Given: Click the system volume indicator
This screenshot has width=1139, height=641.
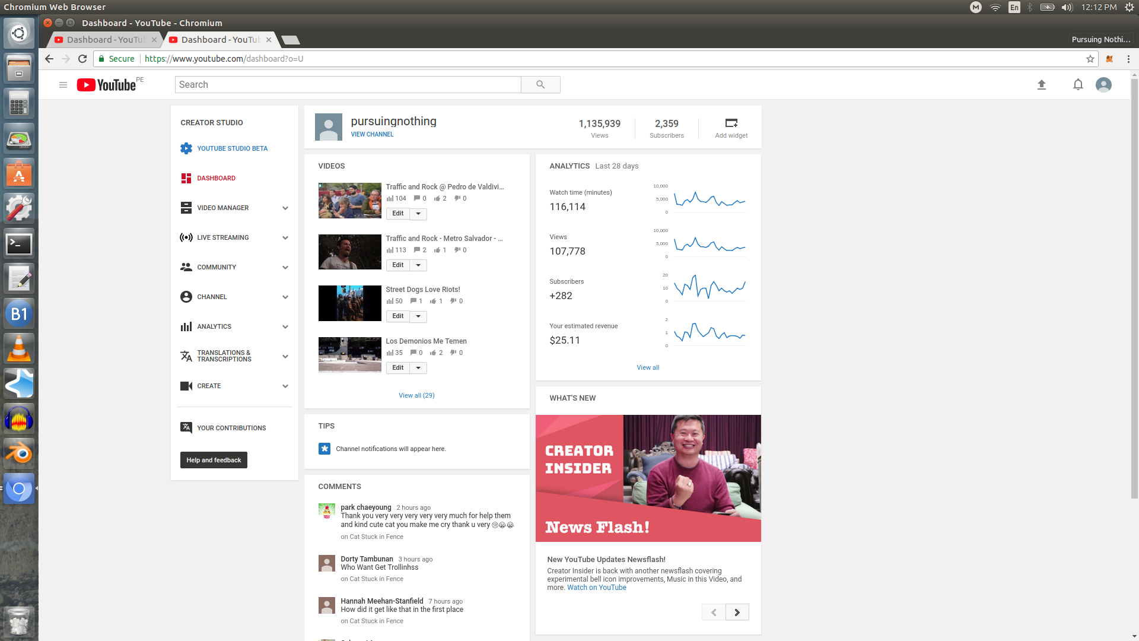Looking at the screenshot, I should (x=1067, y=7).
